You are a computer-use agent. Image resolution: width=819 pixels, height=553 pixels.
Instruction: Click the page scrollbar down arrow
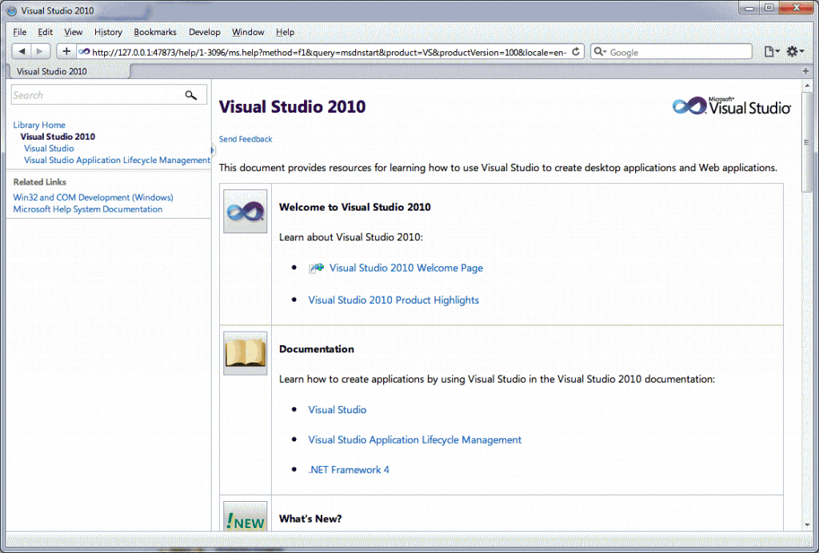pos(808,525)
